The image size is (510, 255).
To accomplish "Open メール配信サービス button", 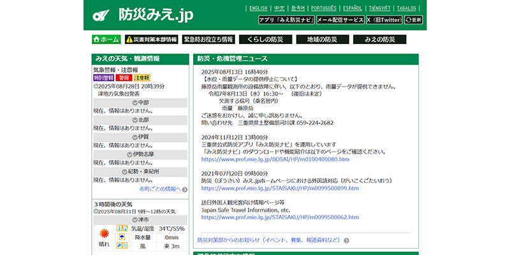I will point(340,20).
